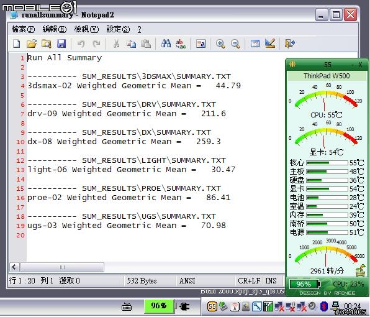The image size is (370, 317).
Task: Open the scheme selection icon
Action: [x=255, y=44]
